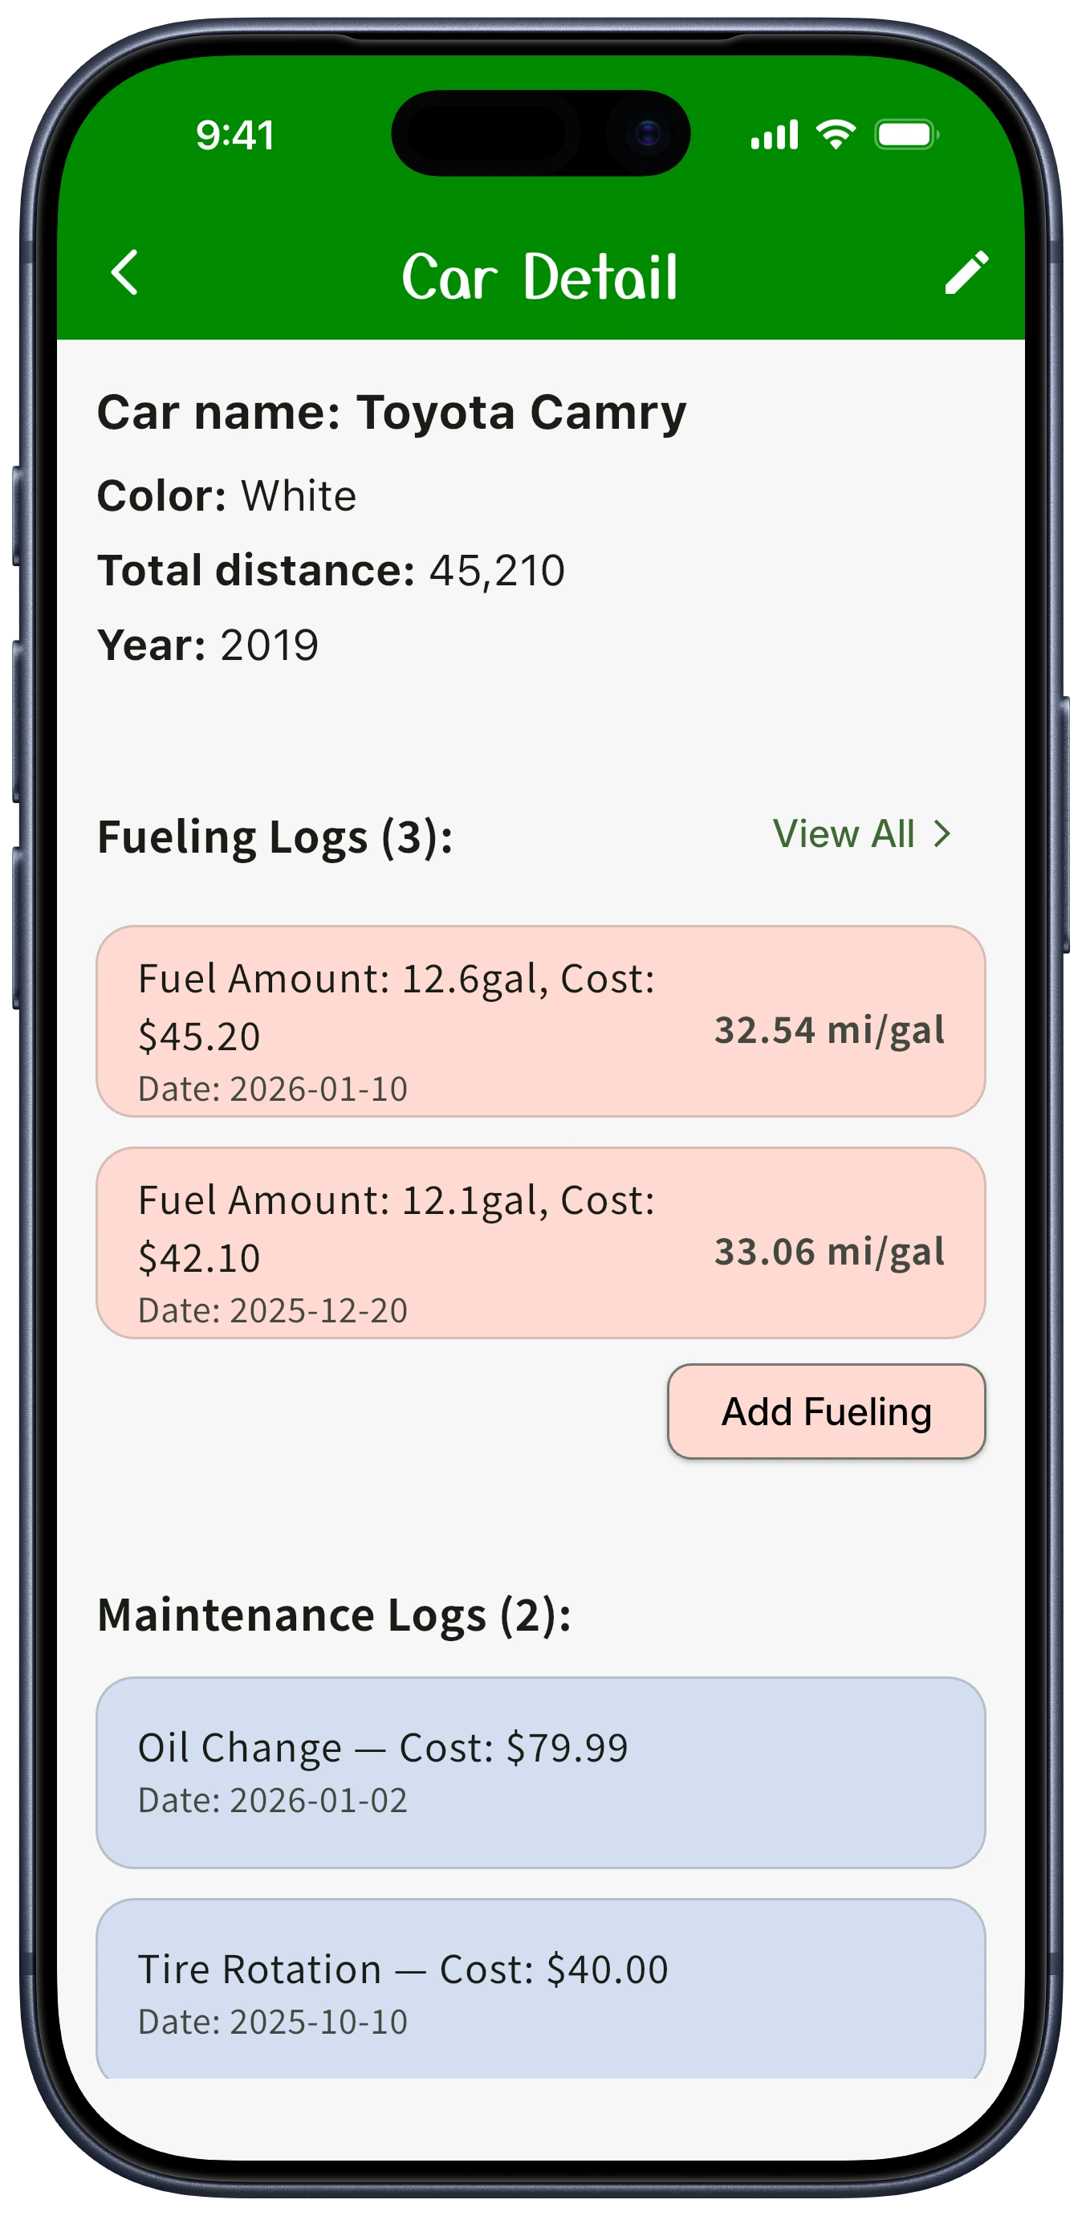Click the Car Detail page title
Viewport: 1082px width, 2216px height.
point(540,277)
